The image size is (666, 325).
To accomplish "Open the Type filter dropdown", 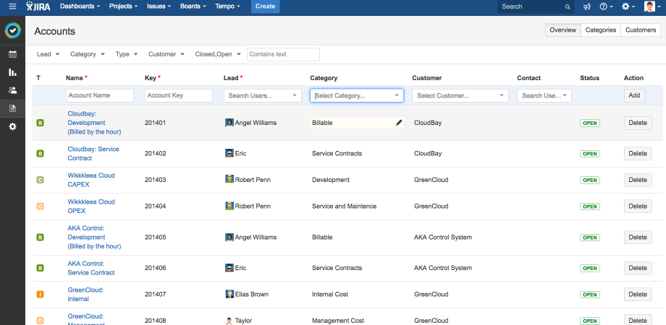I will (x=127, y=54).
